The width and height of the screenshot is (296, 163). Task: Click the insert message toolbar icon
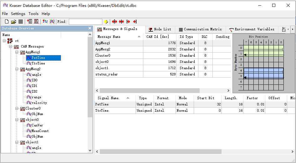[30, 22]
